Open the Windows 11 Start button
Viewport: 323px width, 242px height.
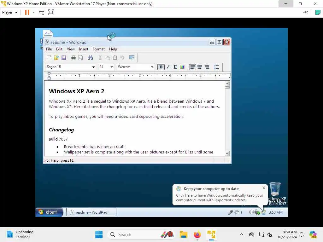pyautogui.click(x=99, y=234)
